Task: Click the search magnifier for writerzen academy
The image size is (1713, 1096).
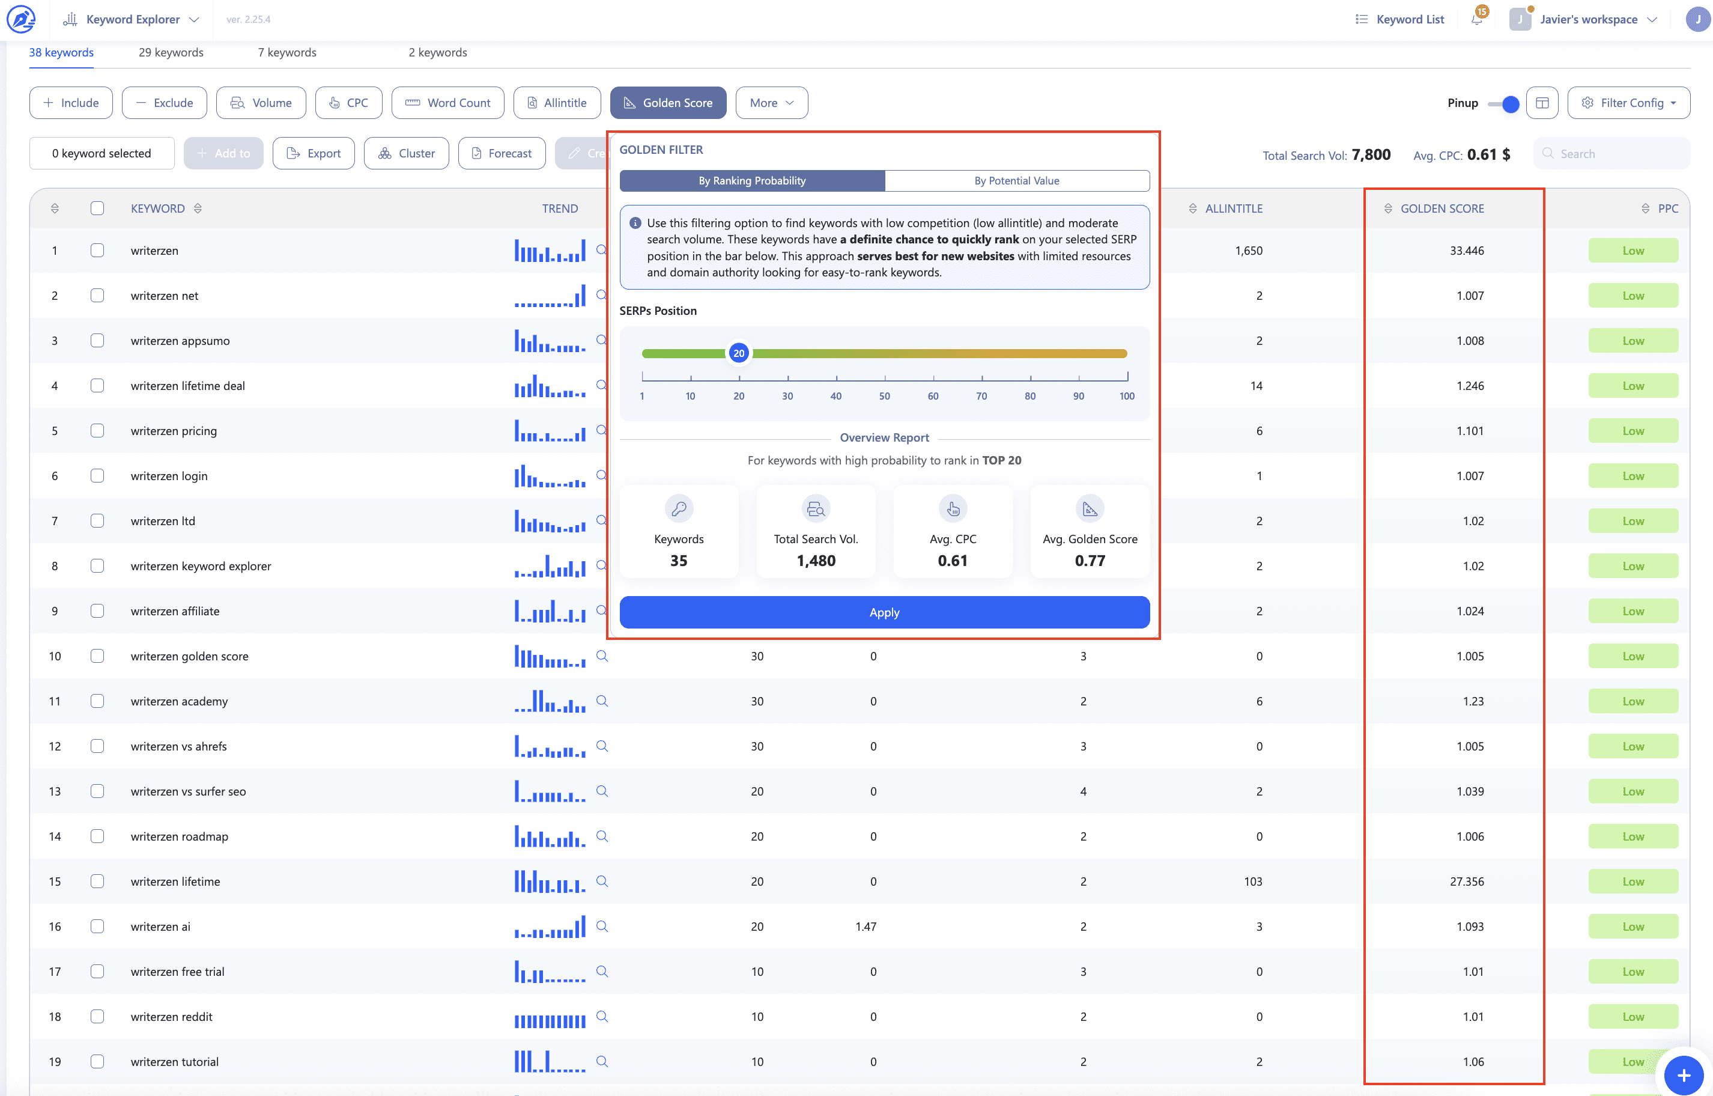Action: (x=602, y=701)
